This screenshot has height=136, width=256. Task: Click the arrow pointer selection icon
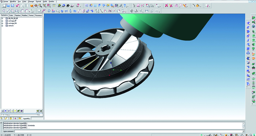click(134, 6)
